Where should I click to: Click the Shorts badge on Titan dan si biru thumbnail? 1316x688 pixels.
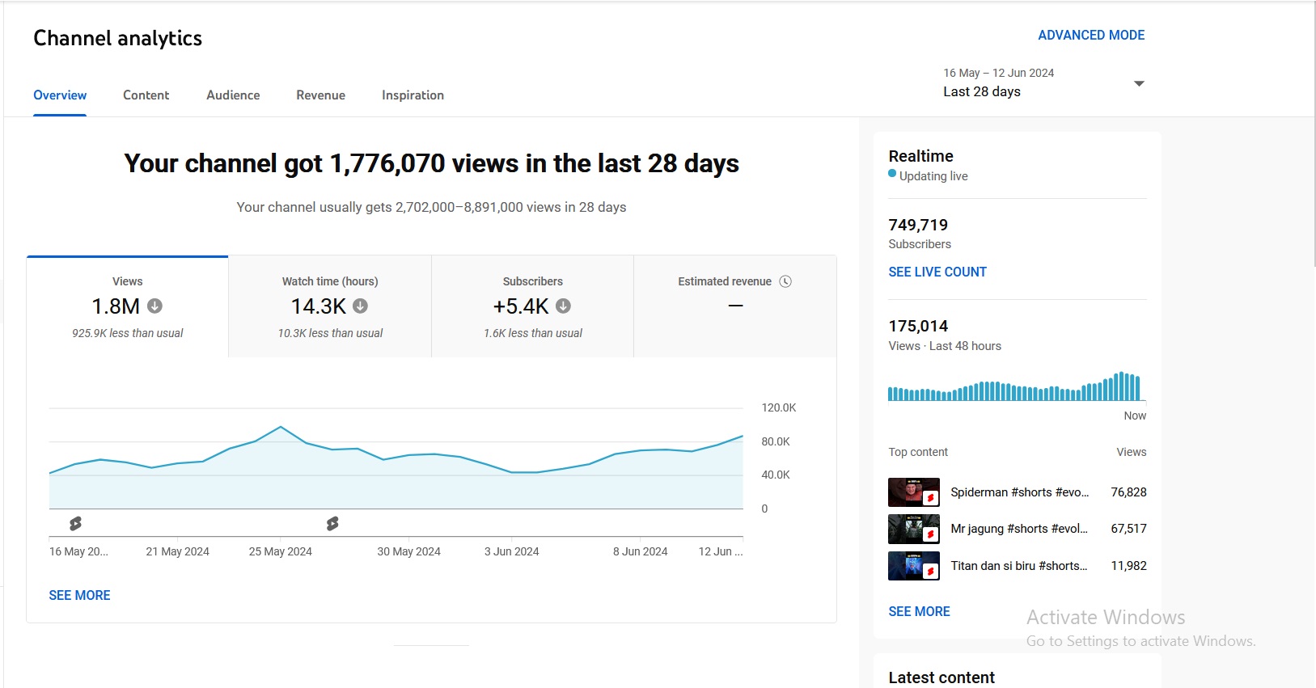click(930, 572)
